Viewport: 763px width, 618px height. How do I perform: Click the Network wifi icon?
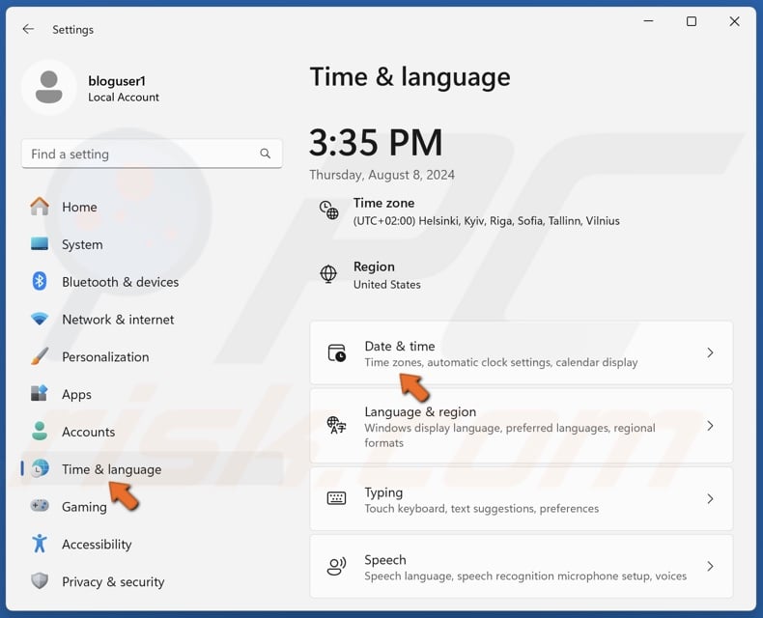pyautogui.click(x=40, y=320)
